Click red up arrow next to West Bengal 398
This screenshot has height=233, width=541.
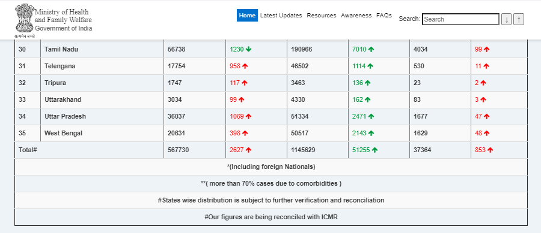pos(245,133)
